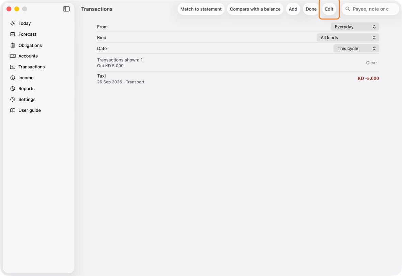Open the User guide entry
402x276 pixels.
30,110
